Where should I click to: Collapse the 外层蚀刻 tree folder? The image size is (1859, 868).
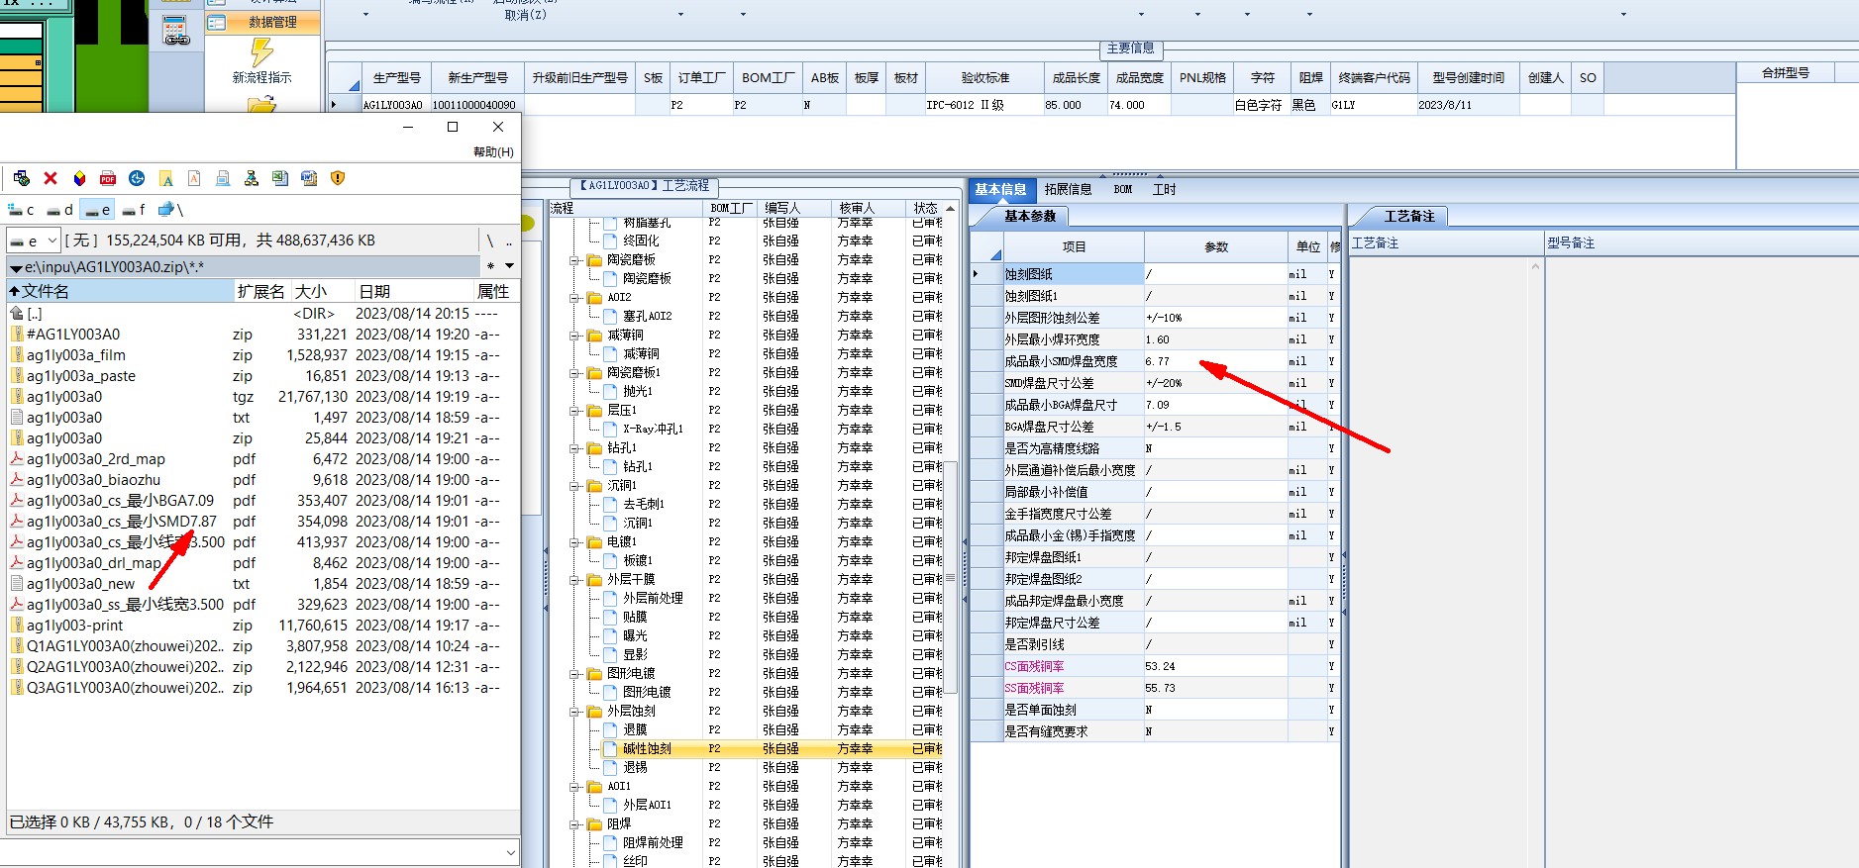(574, 712)
